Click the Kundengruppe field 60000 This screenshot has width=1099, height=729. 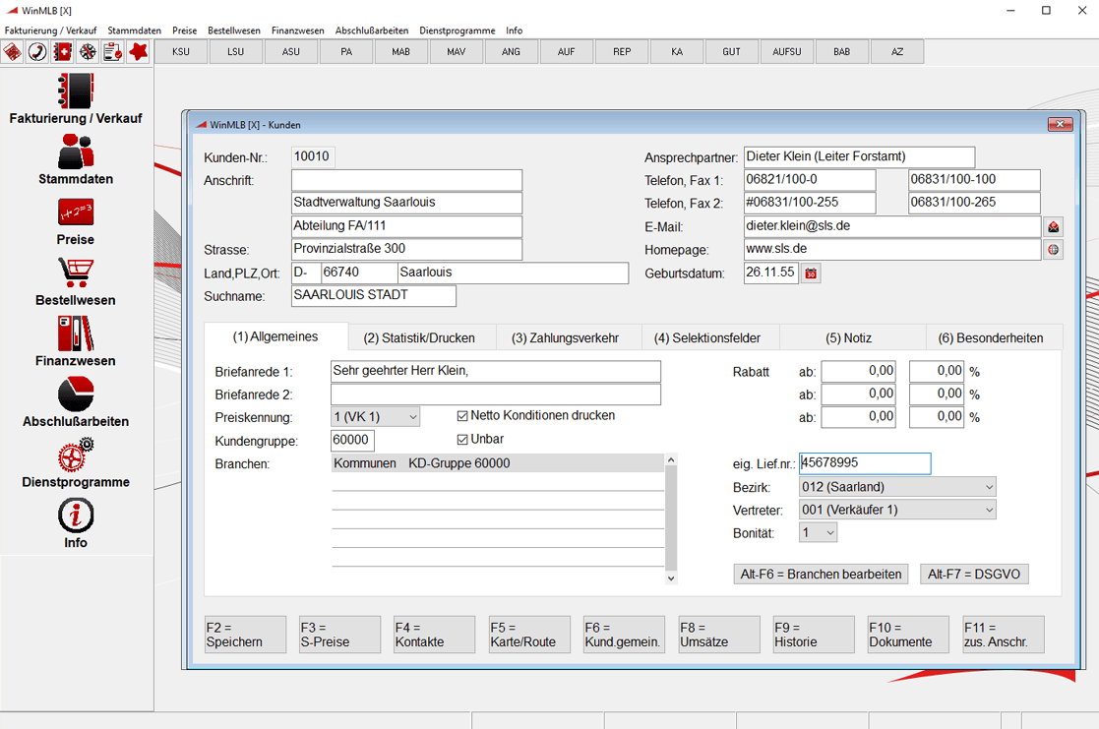coord(352,440)
